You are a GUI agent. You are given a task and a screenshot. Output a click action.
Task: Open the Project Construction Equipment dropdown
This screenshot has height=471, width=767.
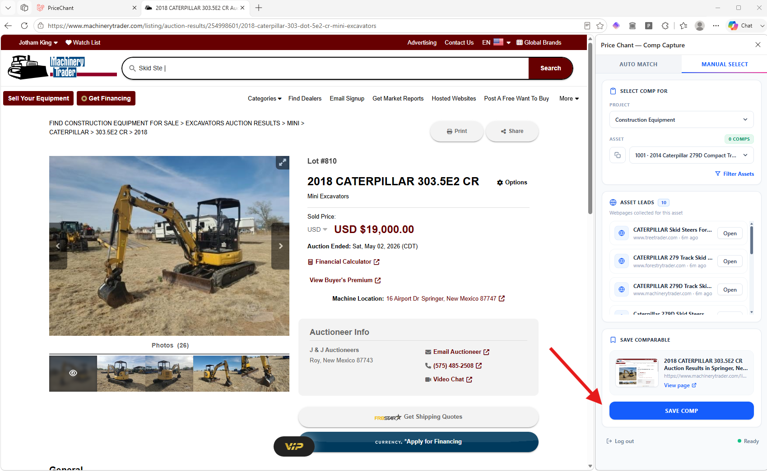coord(681,120)
